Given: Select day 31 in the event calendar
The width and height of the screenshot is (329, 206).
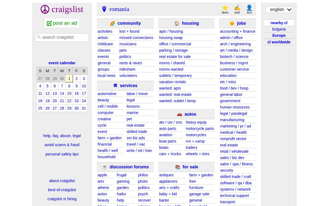Looking at the screenshot, I should tap(84, 108).
